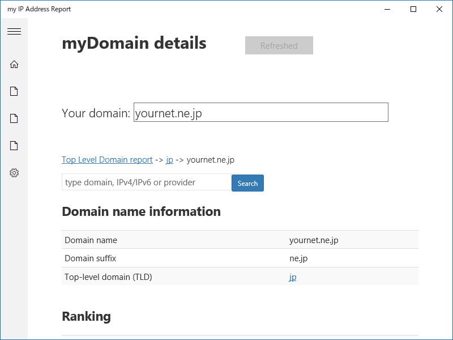This screenshot has height=340, width=453.
Task: Follow the jp breadcrumb link
Action: (x=169, y=160)
